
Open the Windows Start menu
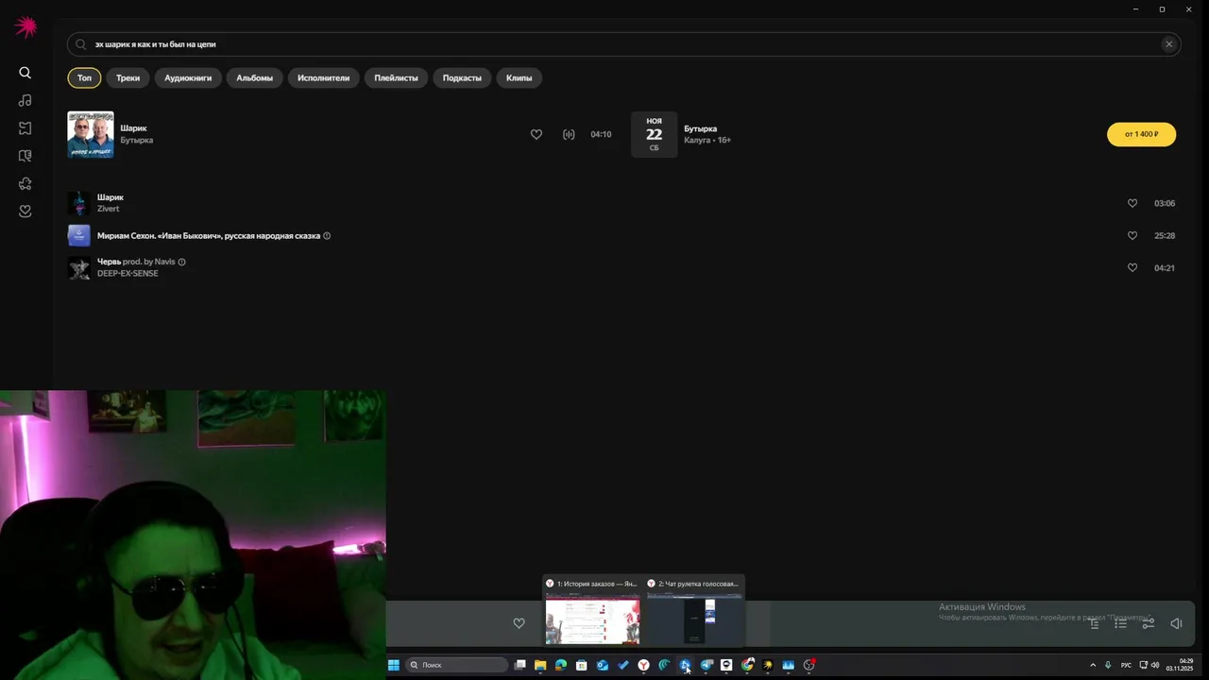[394, 665]
